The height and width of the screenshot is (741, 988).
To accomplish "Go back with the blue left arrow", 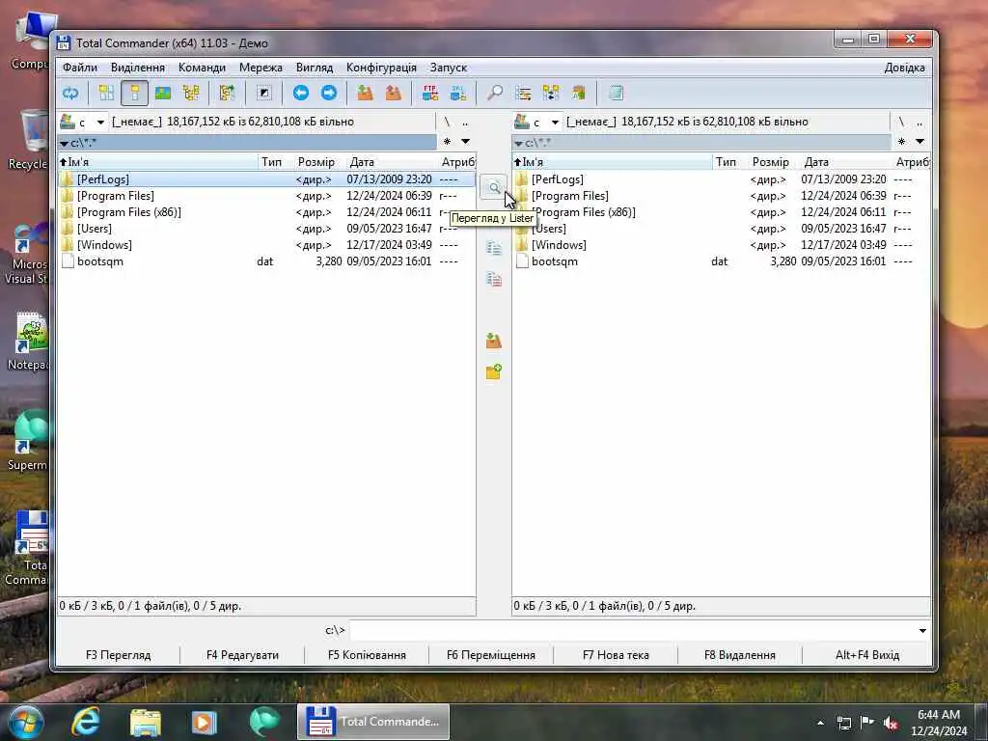I will [301, 94].
